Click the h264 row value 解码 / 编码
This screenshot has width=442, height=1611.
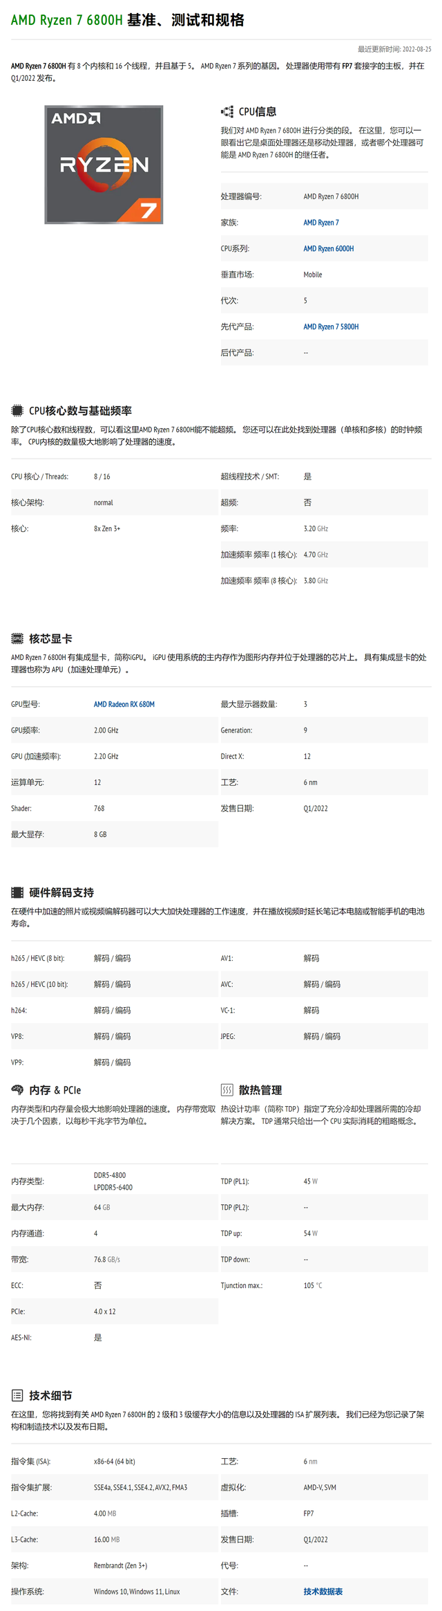tap(113, 1011)
